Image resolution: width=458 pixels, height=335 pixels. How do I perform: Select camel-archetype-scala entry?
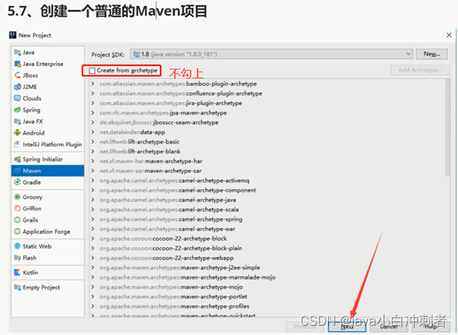click(x=169, y=209)
